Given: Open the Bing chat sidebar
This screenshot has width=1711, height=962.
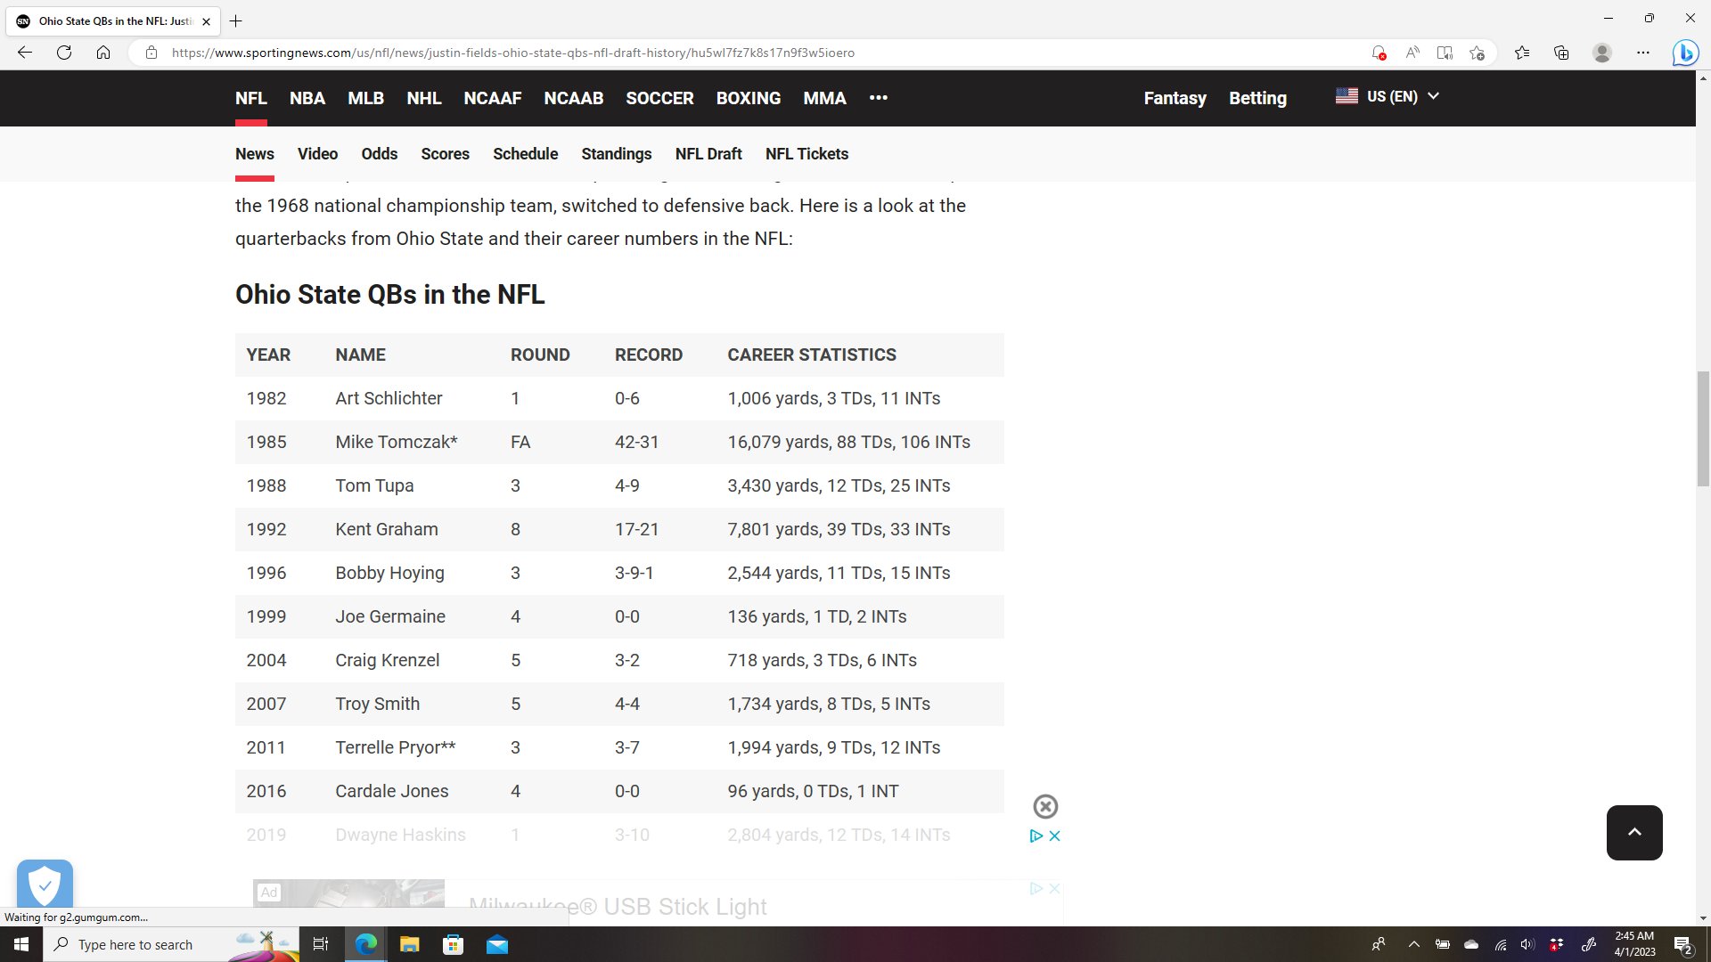Looking at the screenshot, I should [1685, 53].
